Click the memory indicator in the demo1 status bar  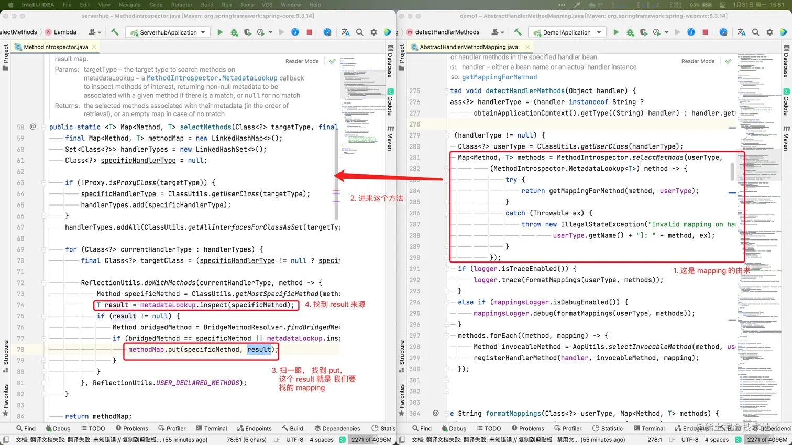(x=767, y=440)
